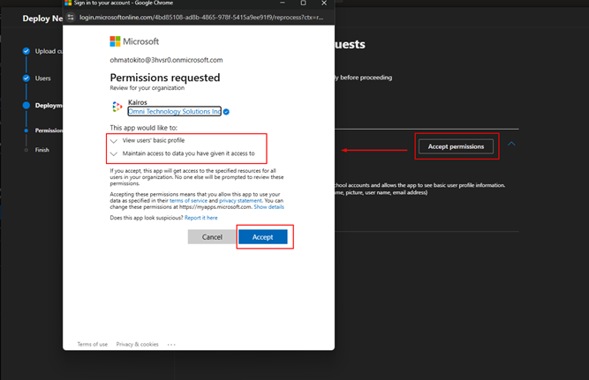Select the Permission sub-step in deploy wizard
Screen dimensions: 589x380
pos(49,130)
